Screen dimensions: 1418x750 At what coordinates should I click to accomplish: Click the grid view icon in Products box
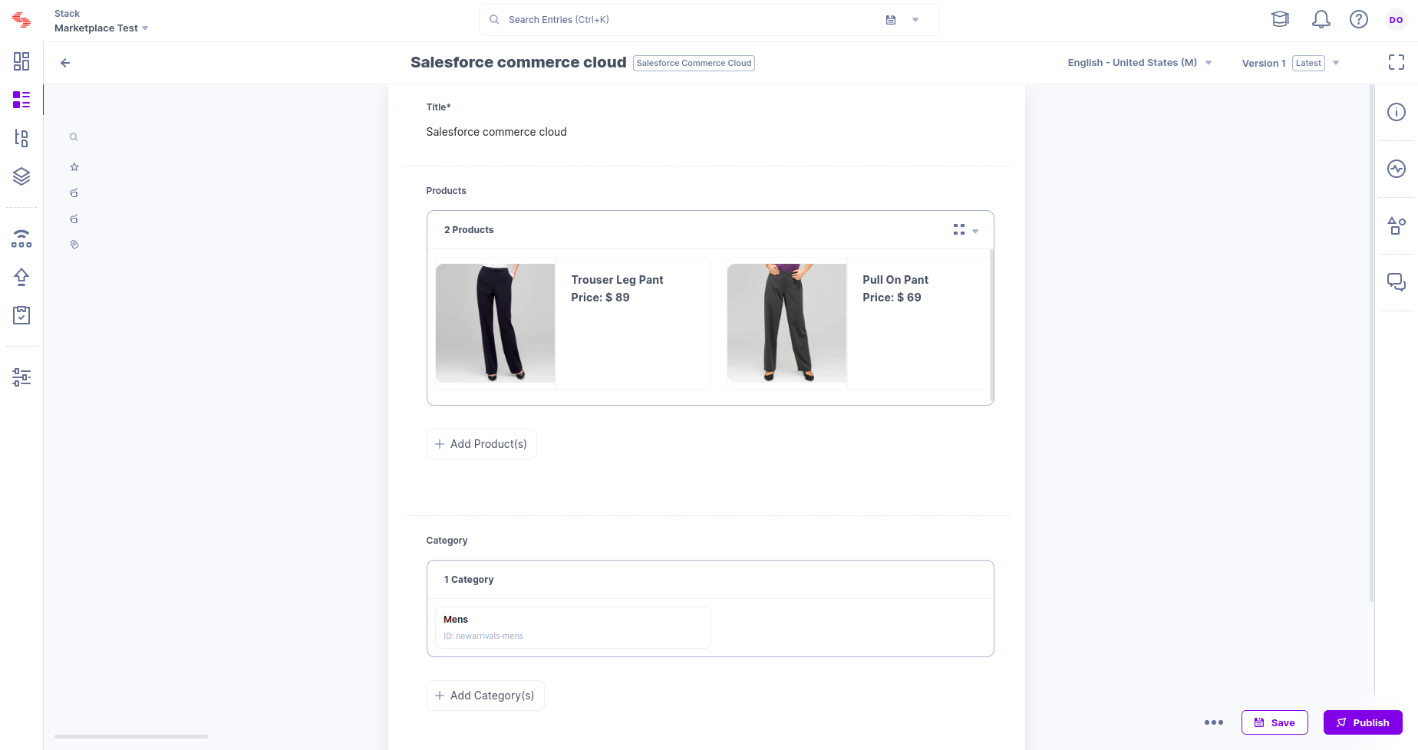[x=959, y=229]
